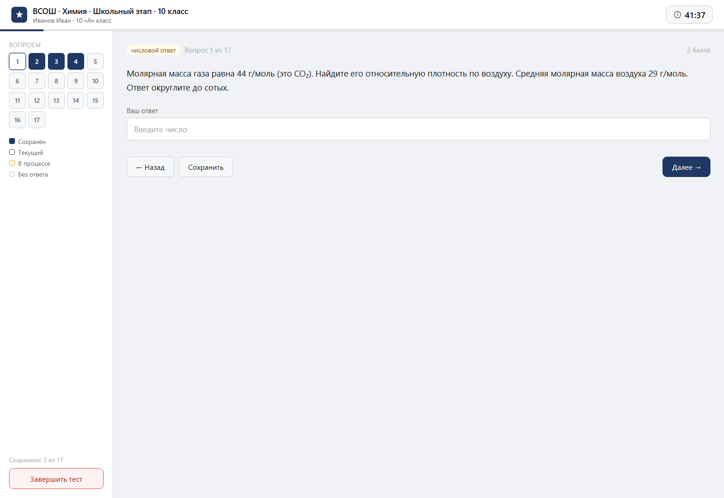This screenshot has height=498, width=724.
Task: Jump to question 4
Action: 76,62
